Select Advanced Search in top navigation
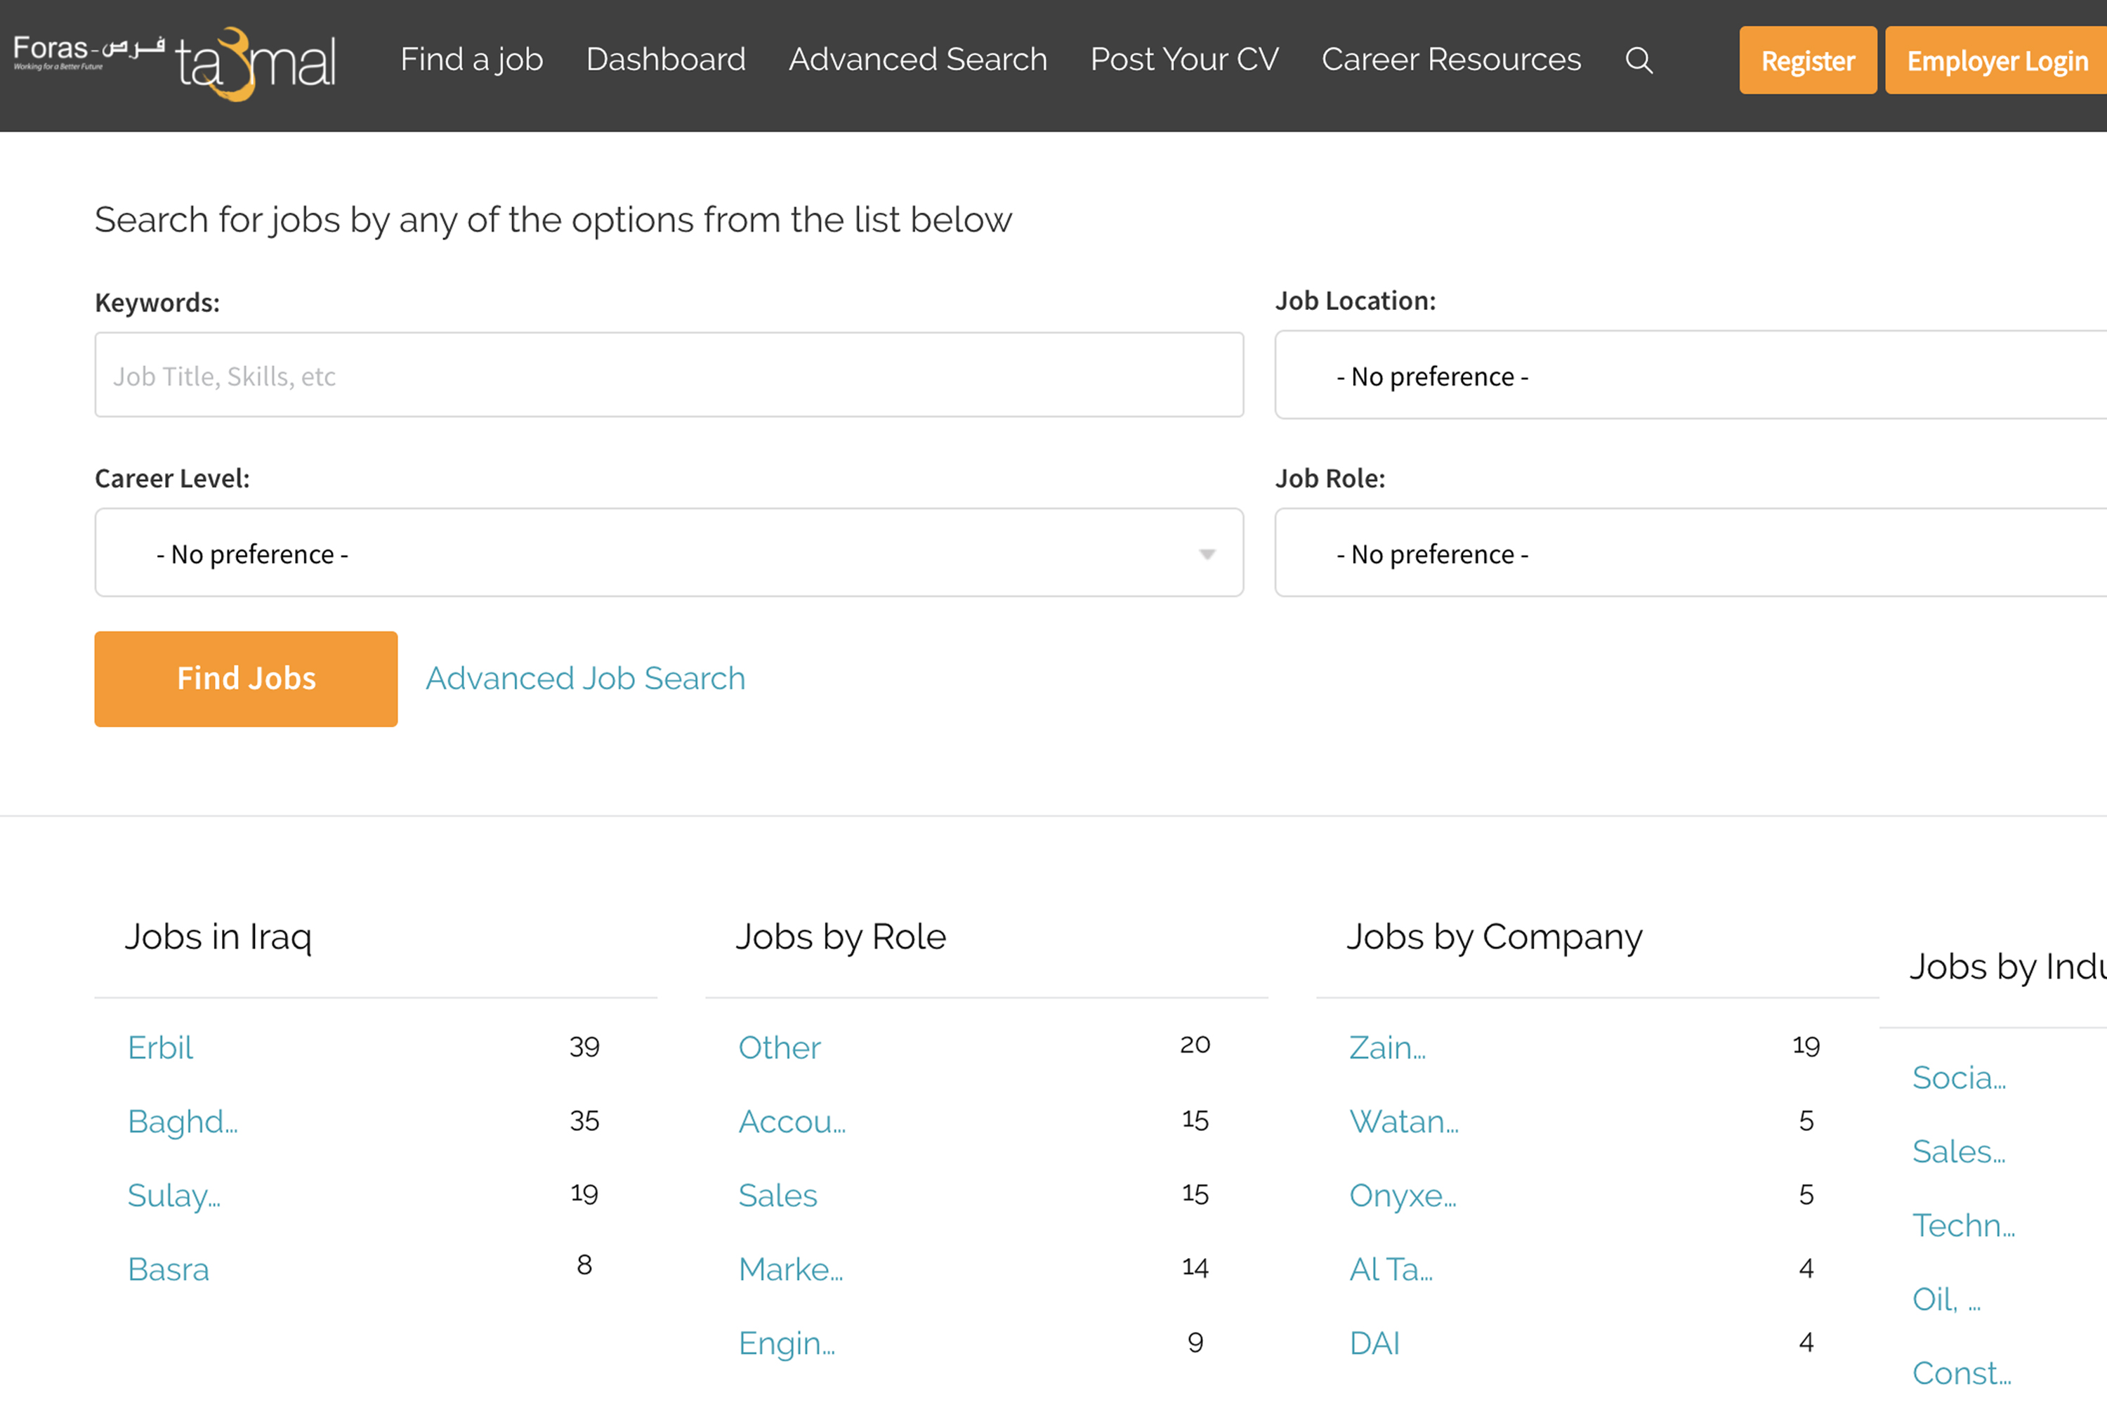 click(x=917, y=59)
